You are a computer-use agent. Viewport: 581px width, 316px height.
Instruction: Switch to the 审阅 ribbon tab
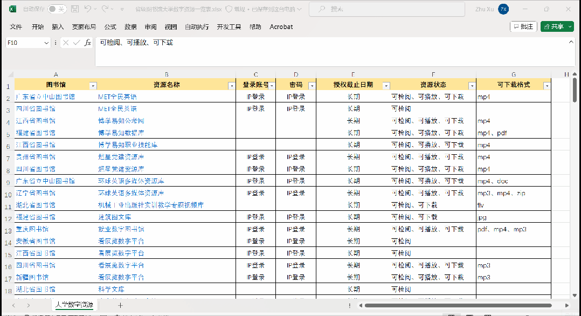150,27
